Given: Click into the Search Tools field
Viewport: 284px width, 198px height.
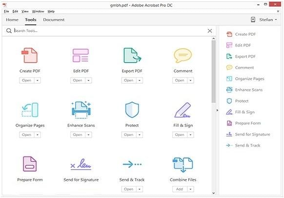Looking at the screenshot, I should coord(109,31).
